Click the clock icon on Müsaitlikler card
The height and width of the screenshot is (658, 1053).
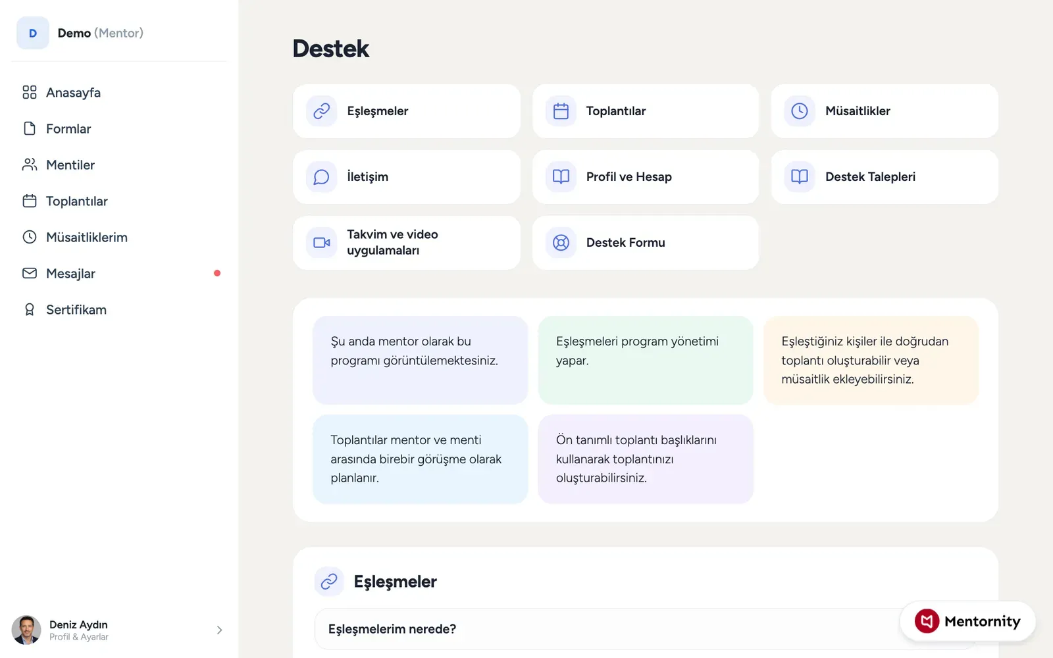coord(800,111)
